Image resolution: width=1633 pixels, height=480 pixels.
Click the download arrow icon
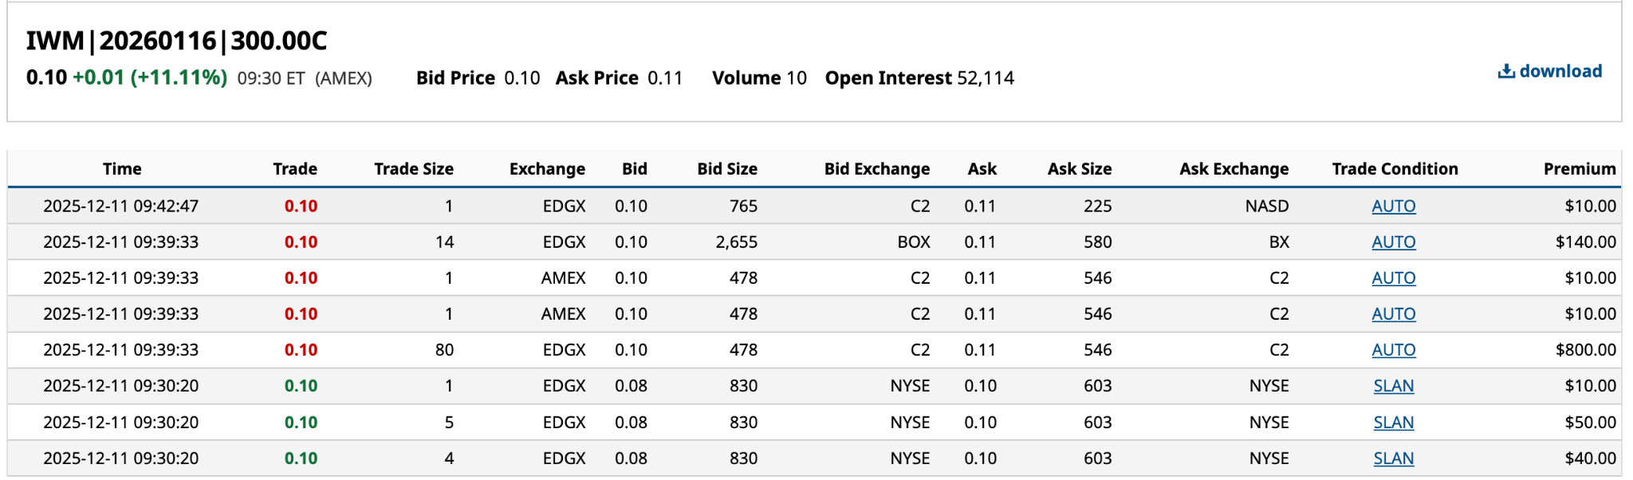(1506, 72)
